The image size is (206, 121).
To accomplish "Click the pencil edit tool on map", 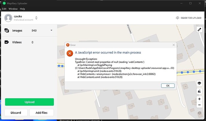I will 199,30.
